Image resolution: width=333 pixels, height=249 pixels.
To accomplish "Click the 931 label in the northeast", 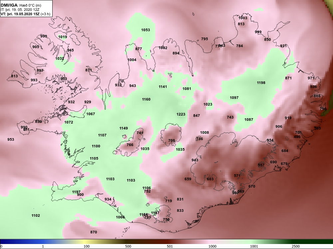I will [283, 46].
